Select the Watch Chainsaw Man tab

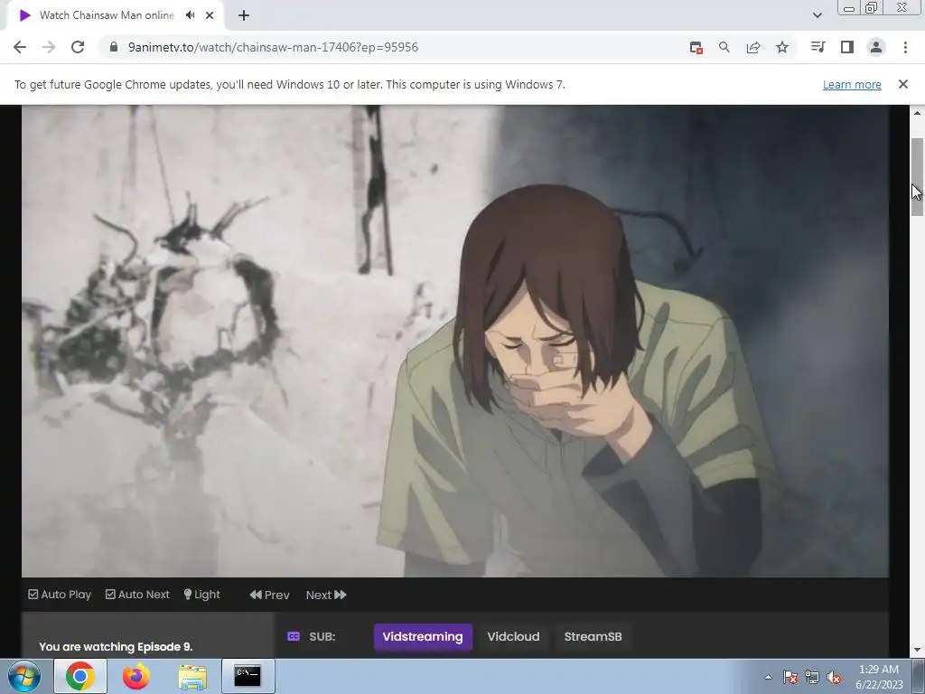107,15
